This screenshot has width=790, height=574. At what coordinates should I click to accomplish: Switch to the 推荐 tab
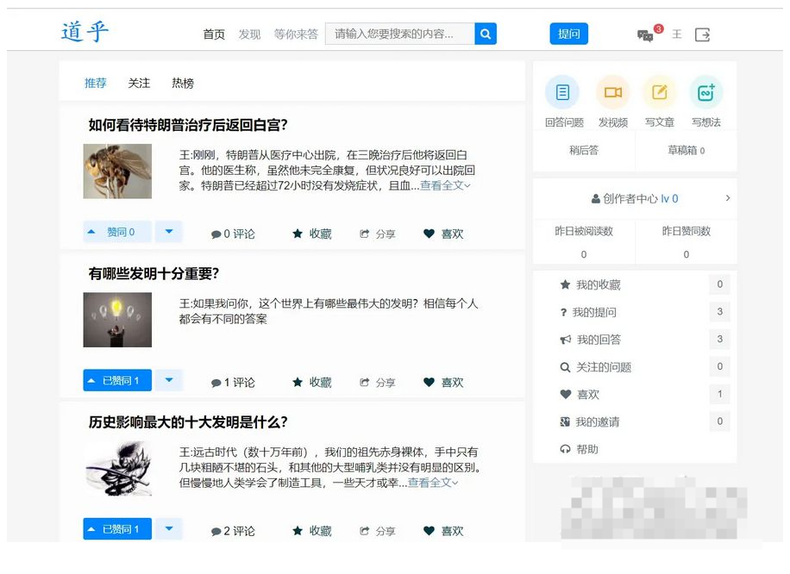(x=95, y=83)
